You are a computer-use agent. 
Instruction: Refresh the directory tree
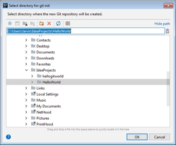[58, 23]
